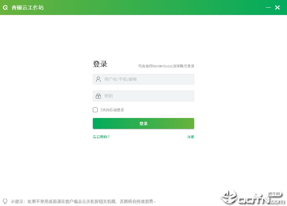Click the 5天内自动登录 label text
Viewport: 287px width, 206px height.
click(x=112, y=110)
